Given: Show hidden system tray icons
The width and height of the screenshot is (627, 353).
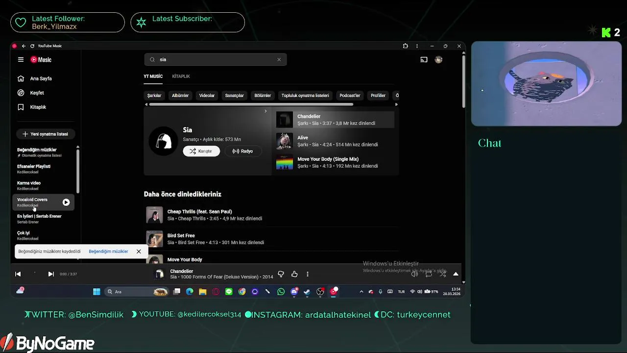Looking at the screenshot, I should click(x=362, y=292).
